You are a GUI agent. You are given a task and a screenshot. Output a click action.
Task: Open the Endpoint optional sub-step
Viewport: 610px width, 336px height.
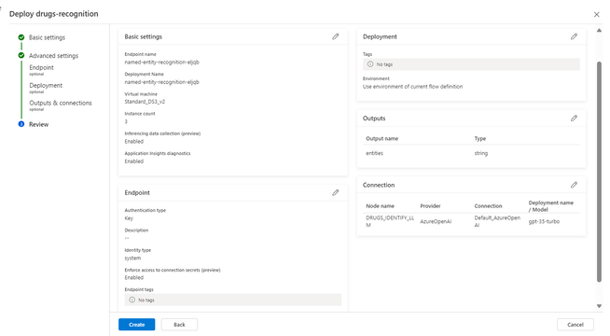click(42, 70)
